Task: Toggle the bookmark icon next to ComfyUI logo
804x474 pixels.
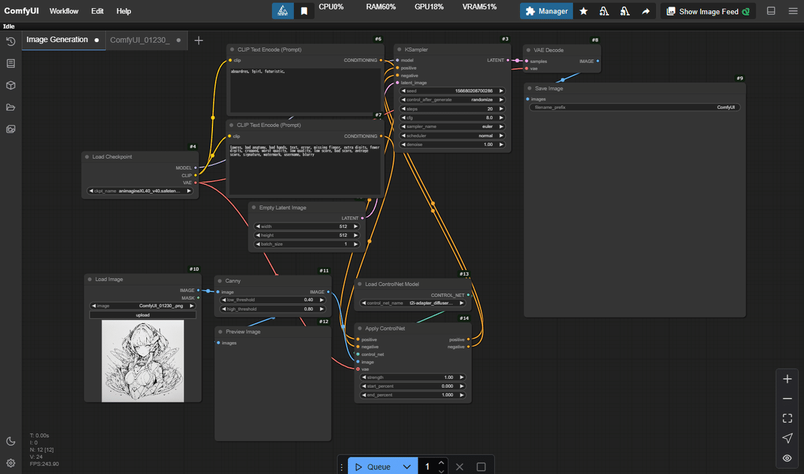Action: point(305,11)
